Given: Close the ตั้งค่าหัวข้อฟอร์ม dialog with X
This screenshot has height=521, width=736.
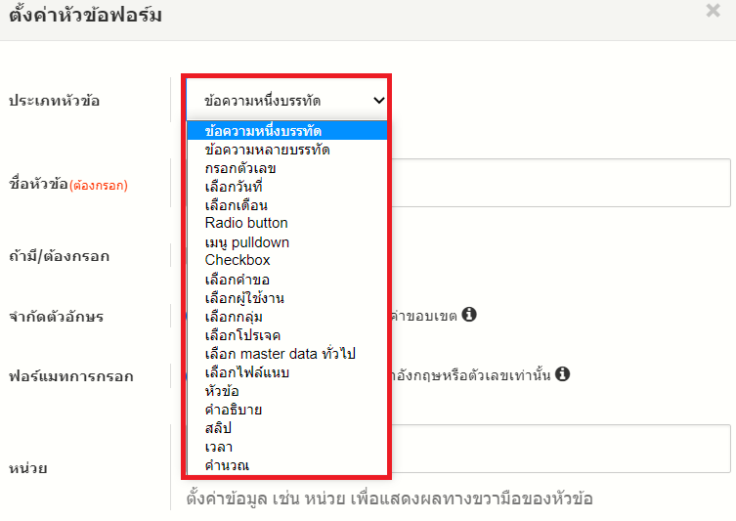Looking at the screenshot, I should click(713, 13).
